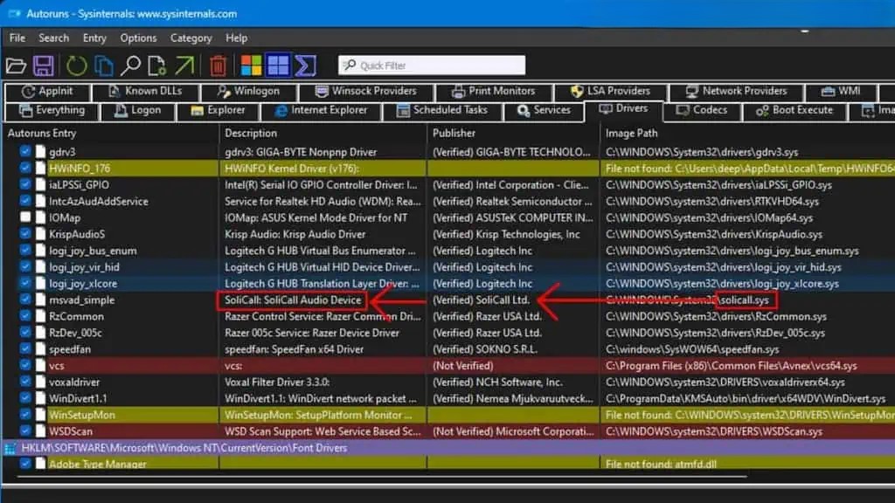Image resolution: width=895 pixels, height=503 pixels.
Task: Click file icon next to gdrv3
Action: (40, 152)
